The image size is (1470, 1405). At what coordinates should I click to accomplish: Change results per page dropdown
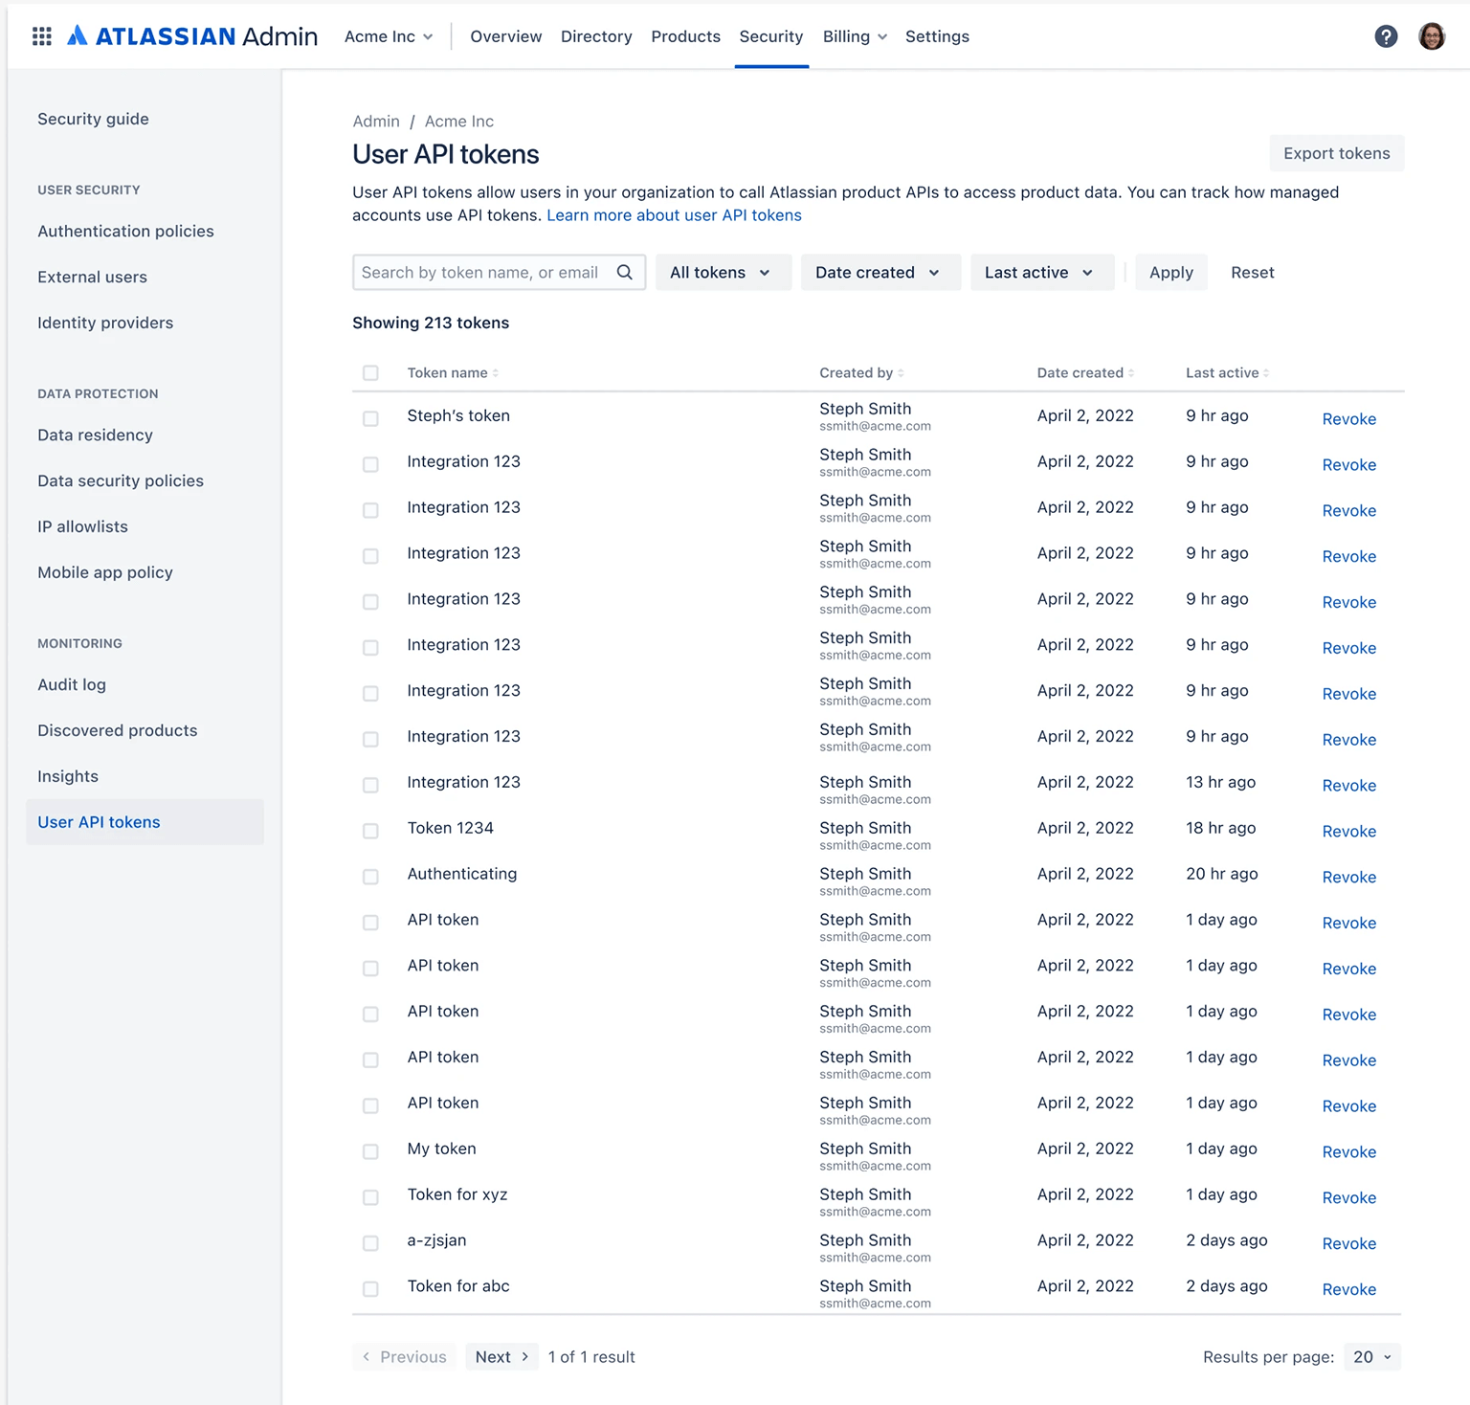[x=1370, y=1356]
